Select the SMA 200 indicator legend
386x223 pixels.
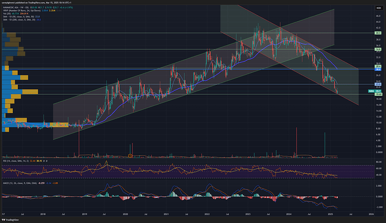pyautogui.click(x=22, y=20)
